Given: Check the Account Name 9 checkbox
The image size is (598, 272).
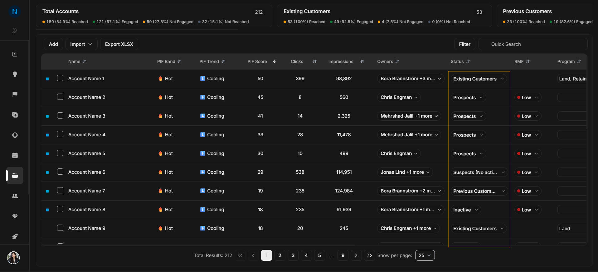Looking at the screenshot, I should tap(60, 228).
